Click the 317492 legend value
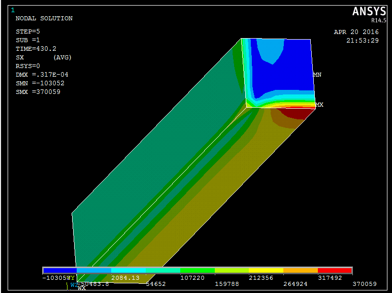Image resolution: width=392 pixels, height=293 pixels. pyautogui.click(x=330, y=278)
